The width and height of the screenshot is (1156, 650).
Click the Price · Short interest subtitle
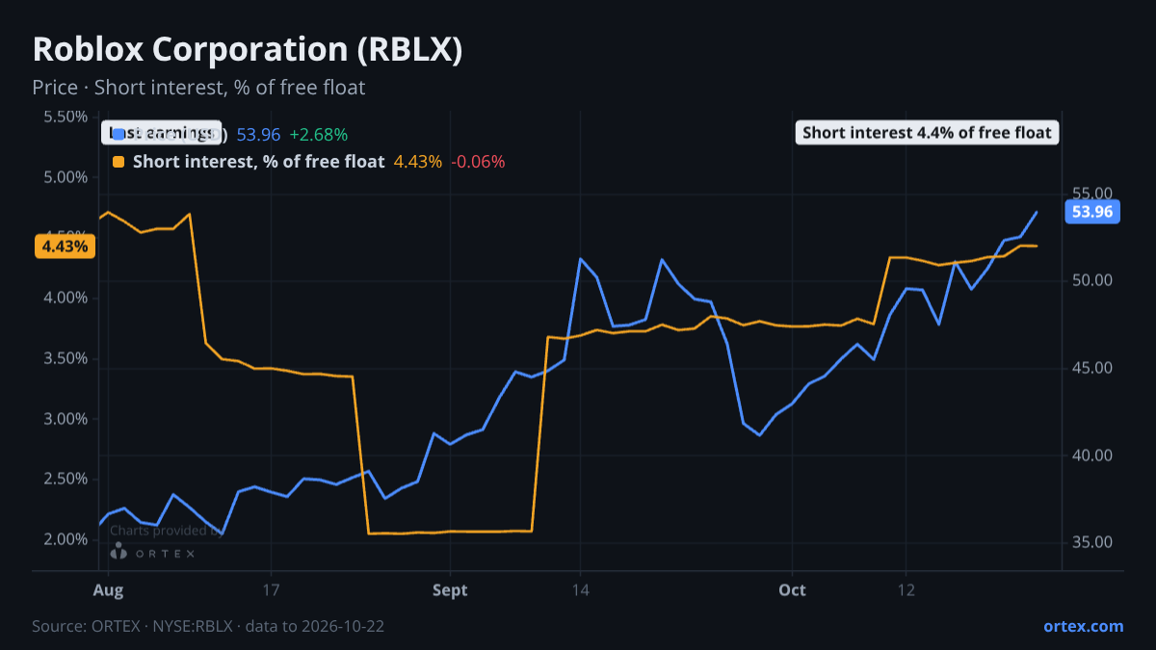[198, 88]
